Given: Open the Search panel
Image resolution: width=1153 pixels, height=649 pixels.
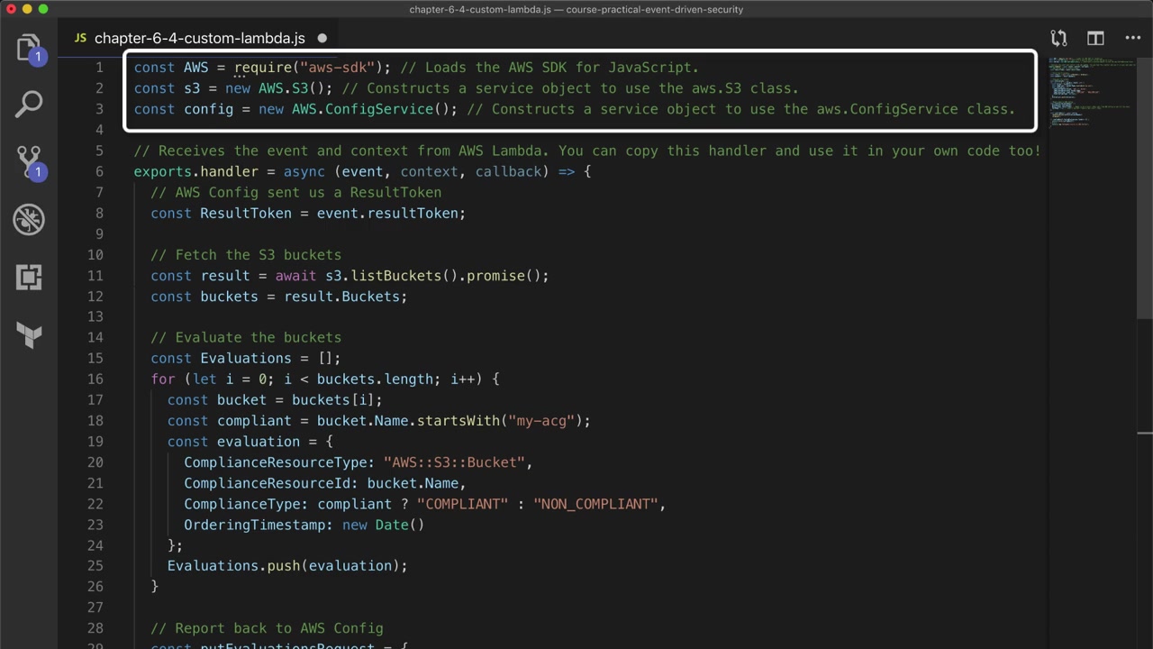Looking at the screenshot, I should 29,104.
